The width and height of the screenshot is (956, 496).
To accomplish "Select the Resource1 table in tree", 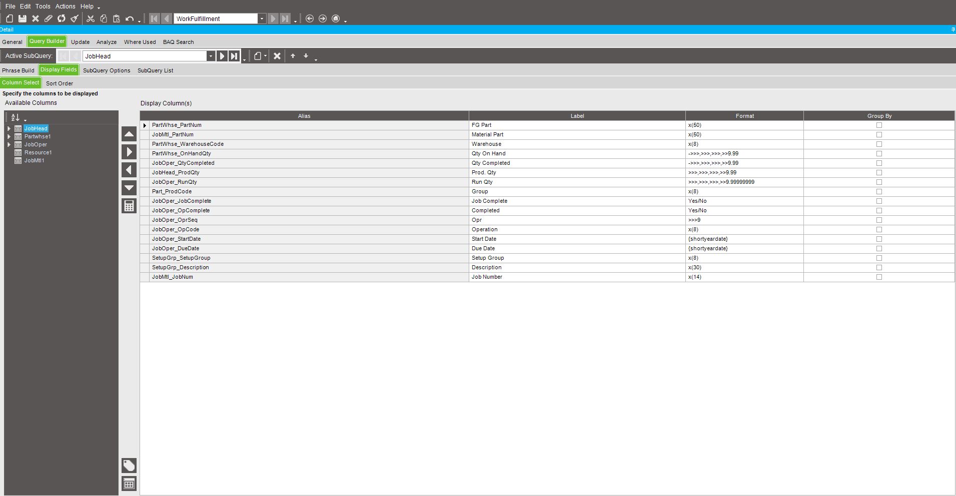I will coord(38,152).
